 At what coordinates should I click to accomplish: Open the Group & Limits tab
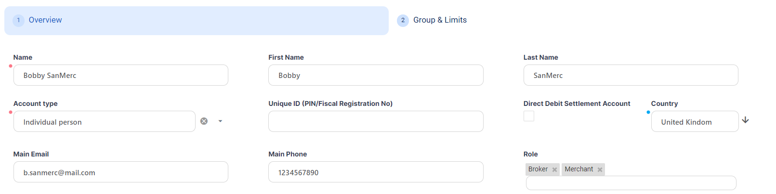click(x=440, y=20)
